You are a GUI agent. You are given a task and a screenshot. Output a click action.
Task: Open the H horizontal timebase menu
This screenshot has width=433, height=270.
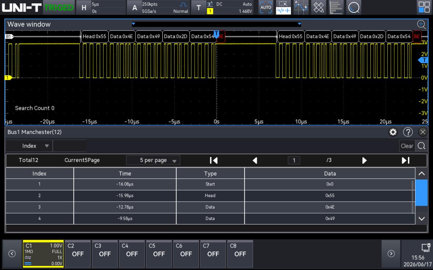pos(100,7)
